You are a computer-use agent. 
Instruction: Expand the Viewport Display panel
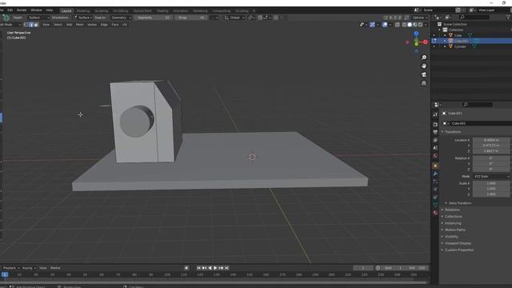coord(458,243)
